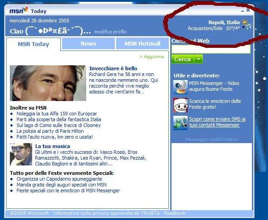Switch to the News tab
Viewport: 268px width, 220px height.
pyautogui.click(x=88, y=44)
